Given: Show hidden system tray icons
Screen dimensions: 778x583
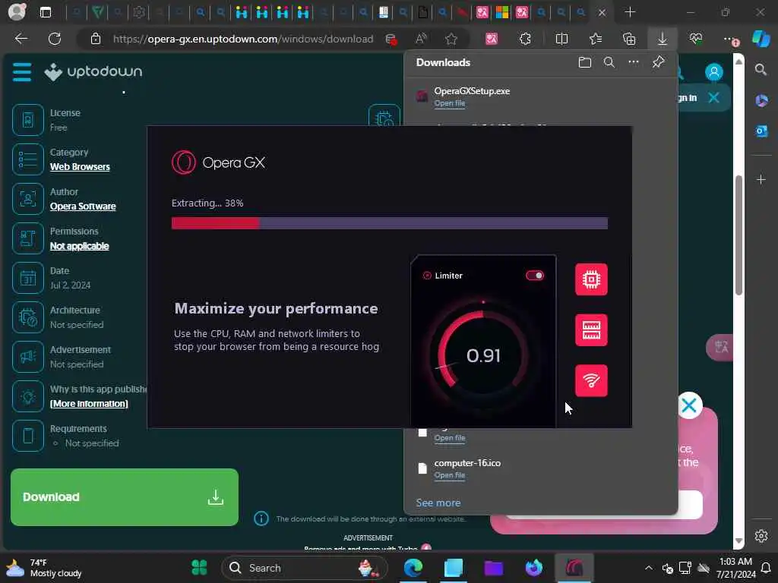Looking at the screenshot, I should point(649,568).
